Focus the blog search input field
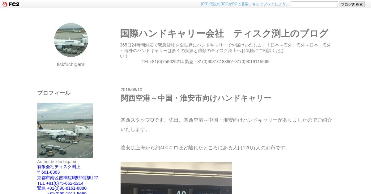This screenshot has width=371, height=194. tap(314, 4)
